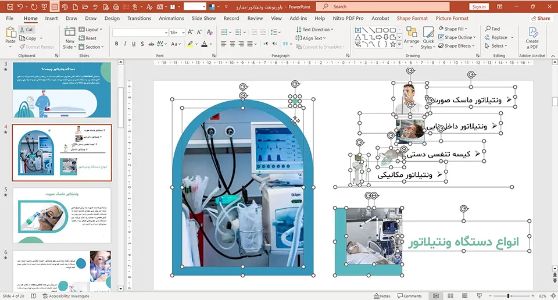Open the Align Text dropdown
The image size is (558, 300).
coord(310,38)
